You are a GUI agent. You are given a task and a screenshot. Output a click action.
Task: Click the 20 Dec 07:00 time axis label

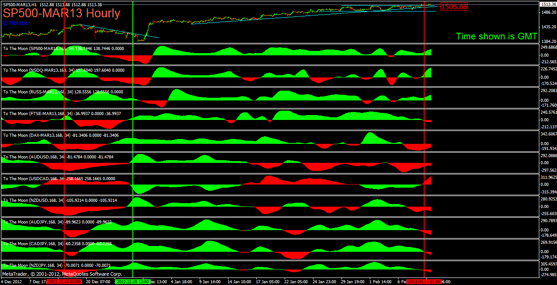pos(98,281)
